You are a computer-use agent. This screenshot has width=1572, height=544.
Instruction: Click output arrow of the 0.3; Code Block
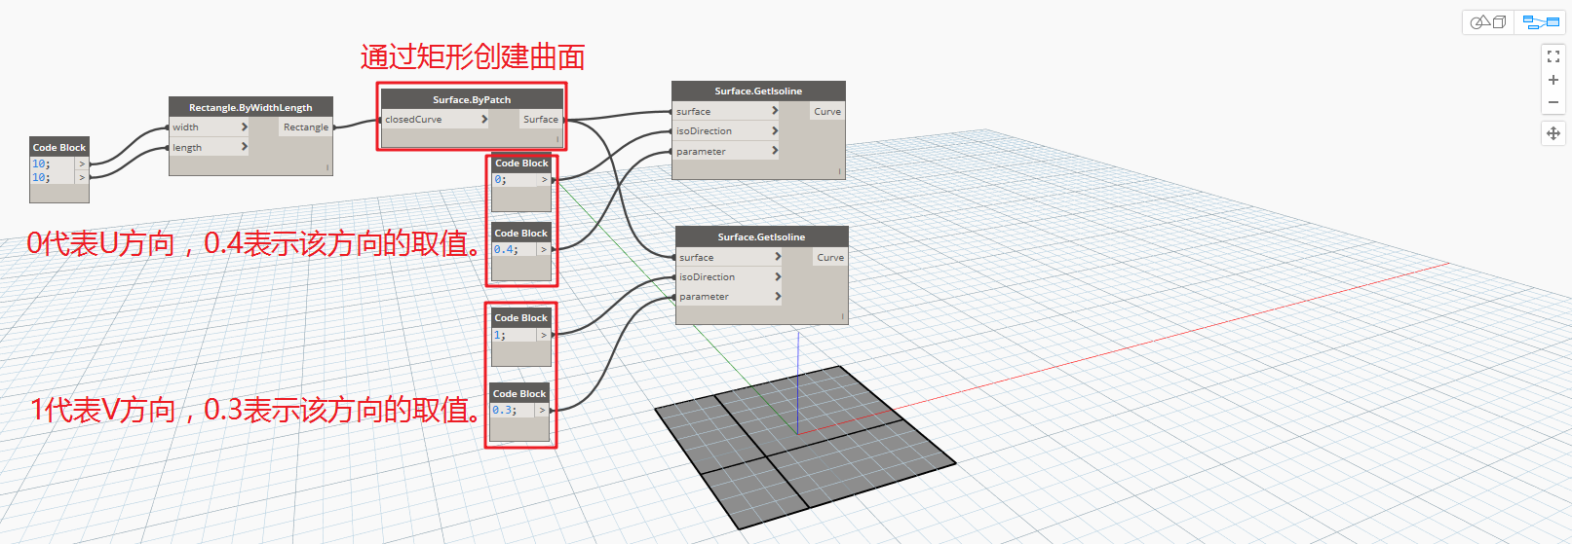tap(542, 410)
